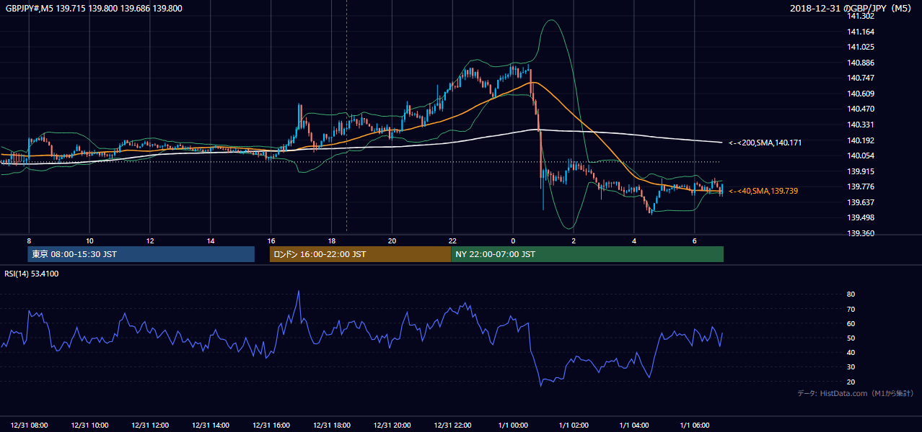Click price axis value 141.025
This screenshot has height=432, width=922.
pos(861,47)
